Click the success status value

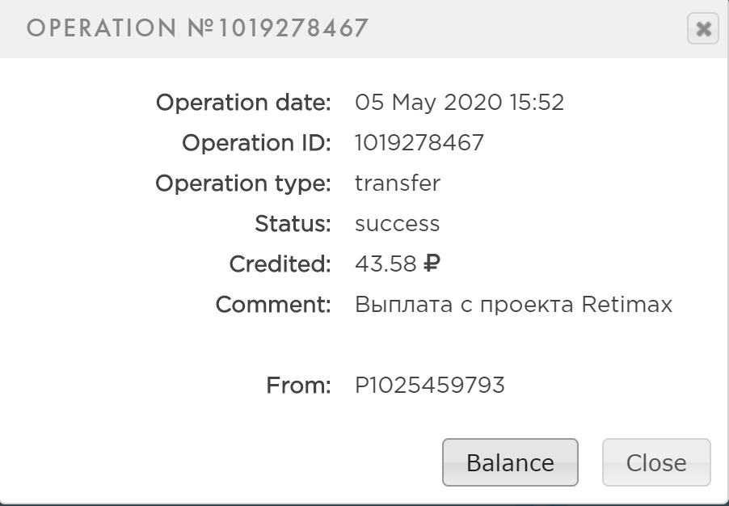[398, 224]
